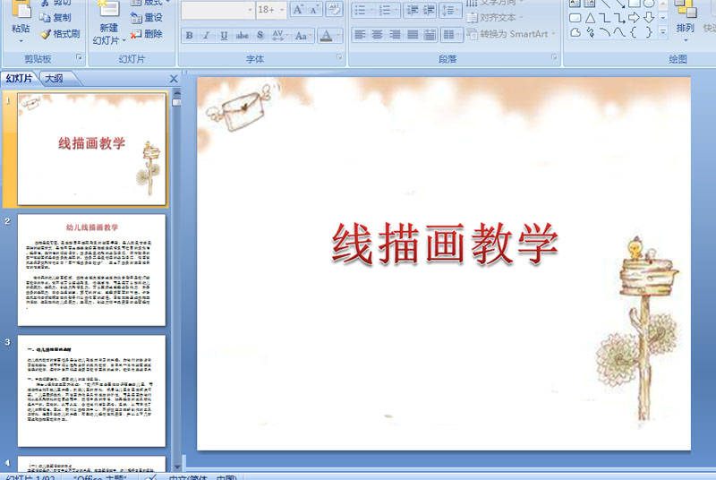Select slide 3 thumbnail
The height and width of the screenshot is (480, 716).
[x=92, y=391]
